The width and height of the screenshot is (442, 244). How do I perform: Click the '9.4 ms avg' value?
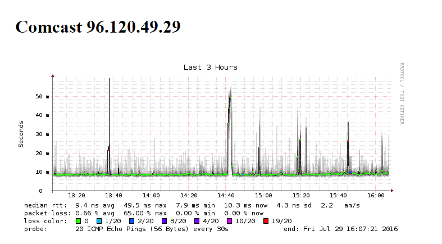95,205
